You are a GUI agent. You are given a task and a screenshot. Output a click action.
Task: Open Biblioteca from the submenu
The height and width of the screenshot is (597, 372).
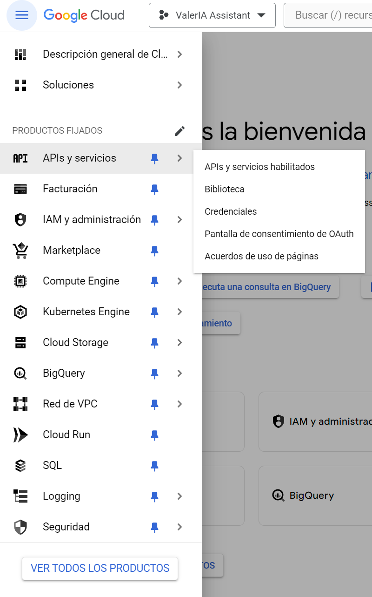click(279, 189)
